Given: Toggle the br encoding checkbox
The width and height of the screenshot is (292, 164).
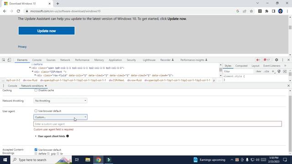Looking at the screenshot, I should (58, 154).
